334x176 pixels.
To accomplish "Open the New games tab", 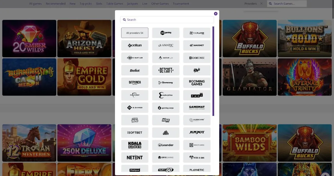I will point(73,4).
